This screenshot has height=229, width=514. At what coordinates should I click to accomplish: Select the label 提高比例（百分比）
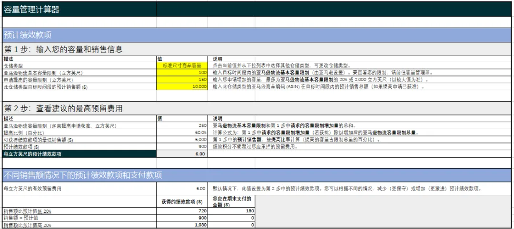tap(79, 133)
